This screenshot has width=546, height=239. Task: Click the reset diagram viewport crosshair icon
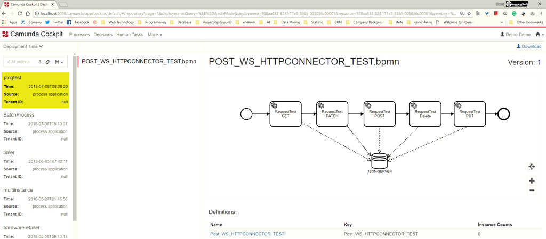pyautogui.click(x=532, y=167)
